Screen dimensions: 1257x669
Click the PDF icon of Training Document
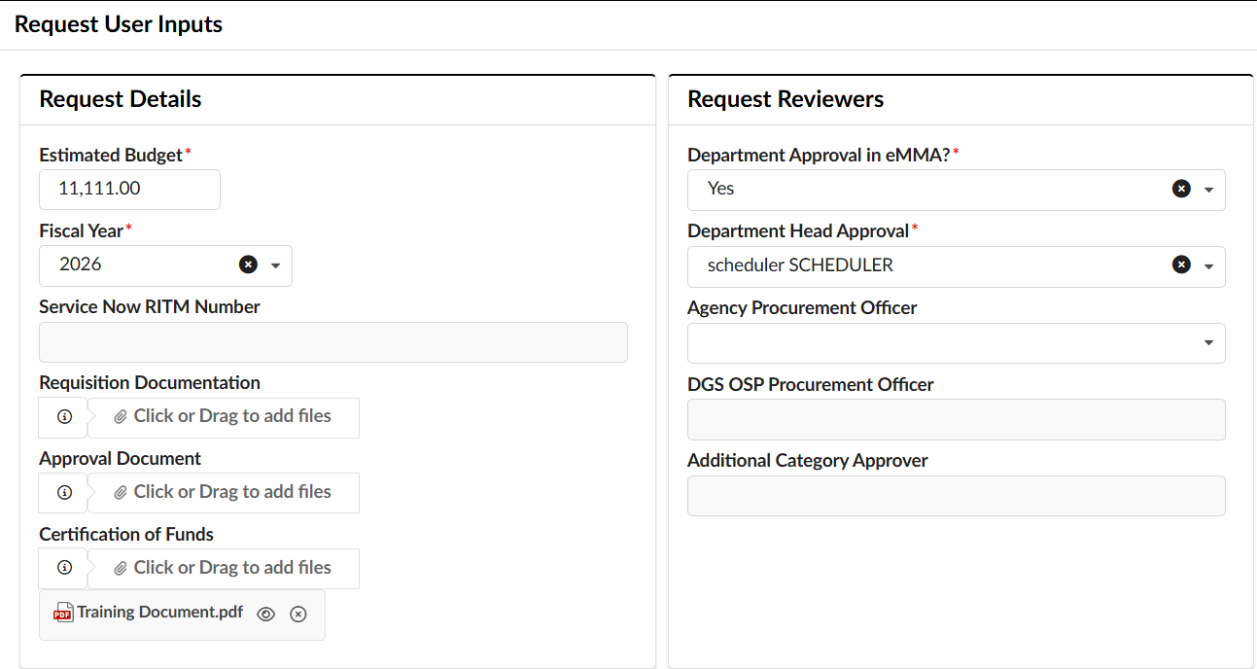(x=63, y=613)
